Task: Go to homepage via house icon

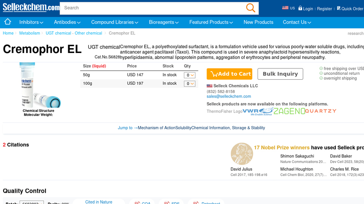Action: pos(8,22)
